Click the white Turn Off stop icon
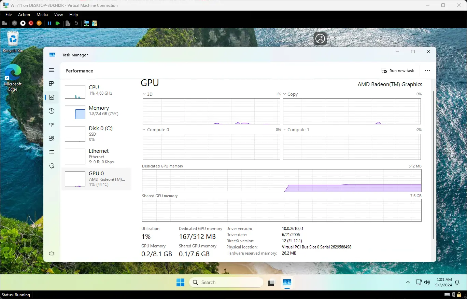Screen dimensions: 467x299 23,23
